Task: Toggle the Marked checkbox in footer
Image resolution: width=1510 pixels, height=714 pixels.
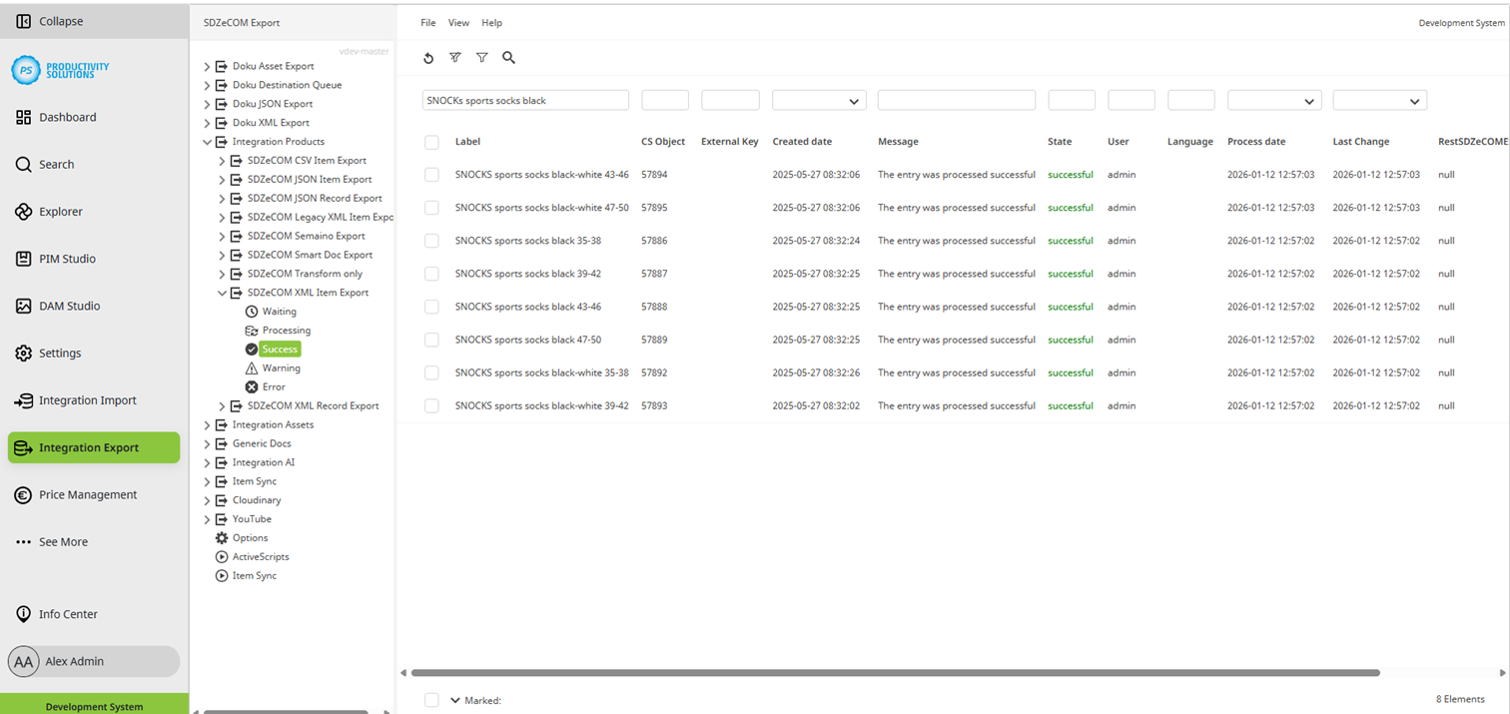Action: [431, 700]
